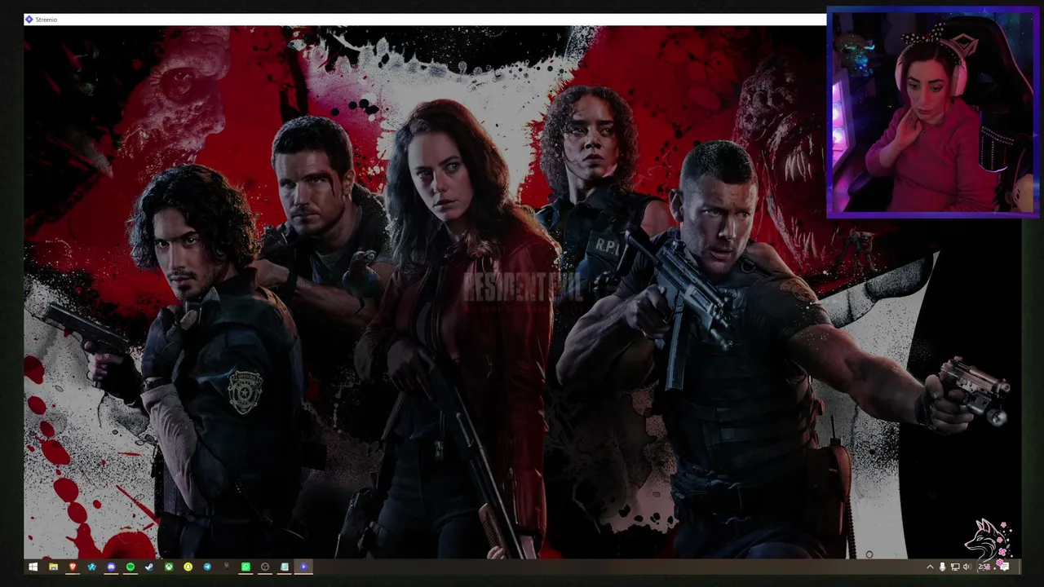
Task: Show hidden system tray icons
Action: (930, 567)
